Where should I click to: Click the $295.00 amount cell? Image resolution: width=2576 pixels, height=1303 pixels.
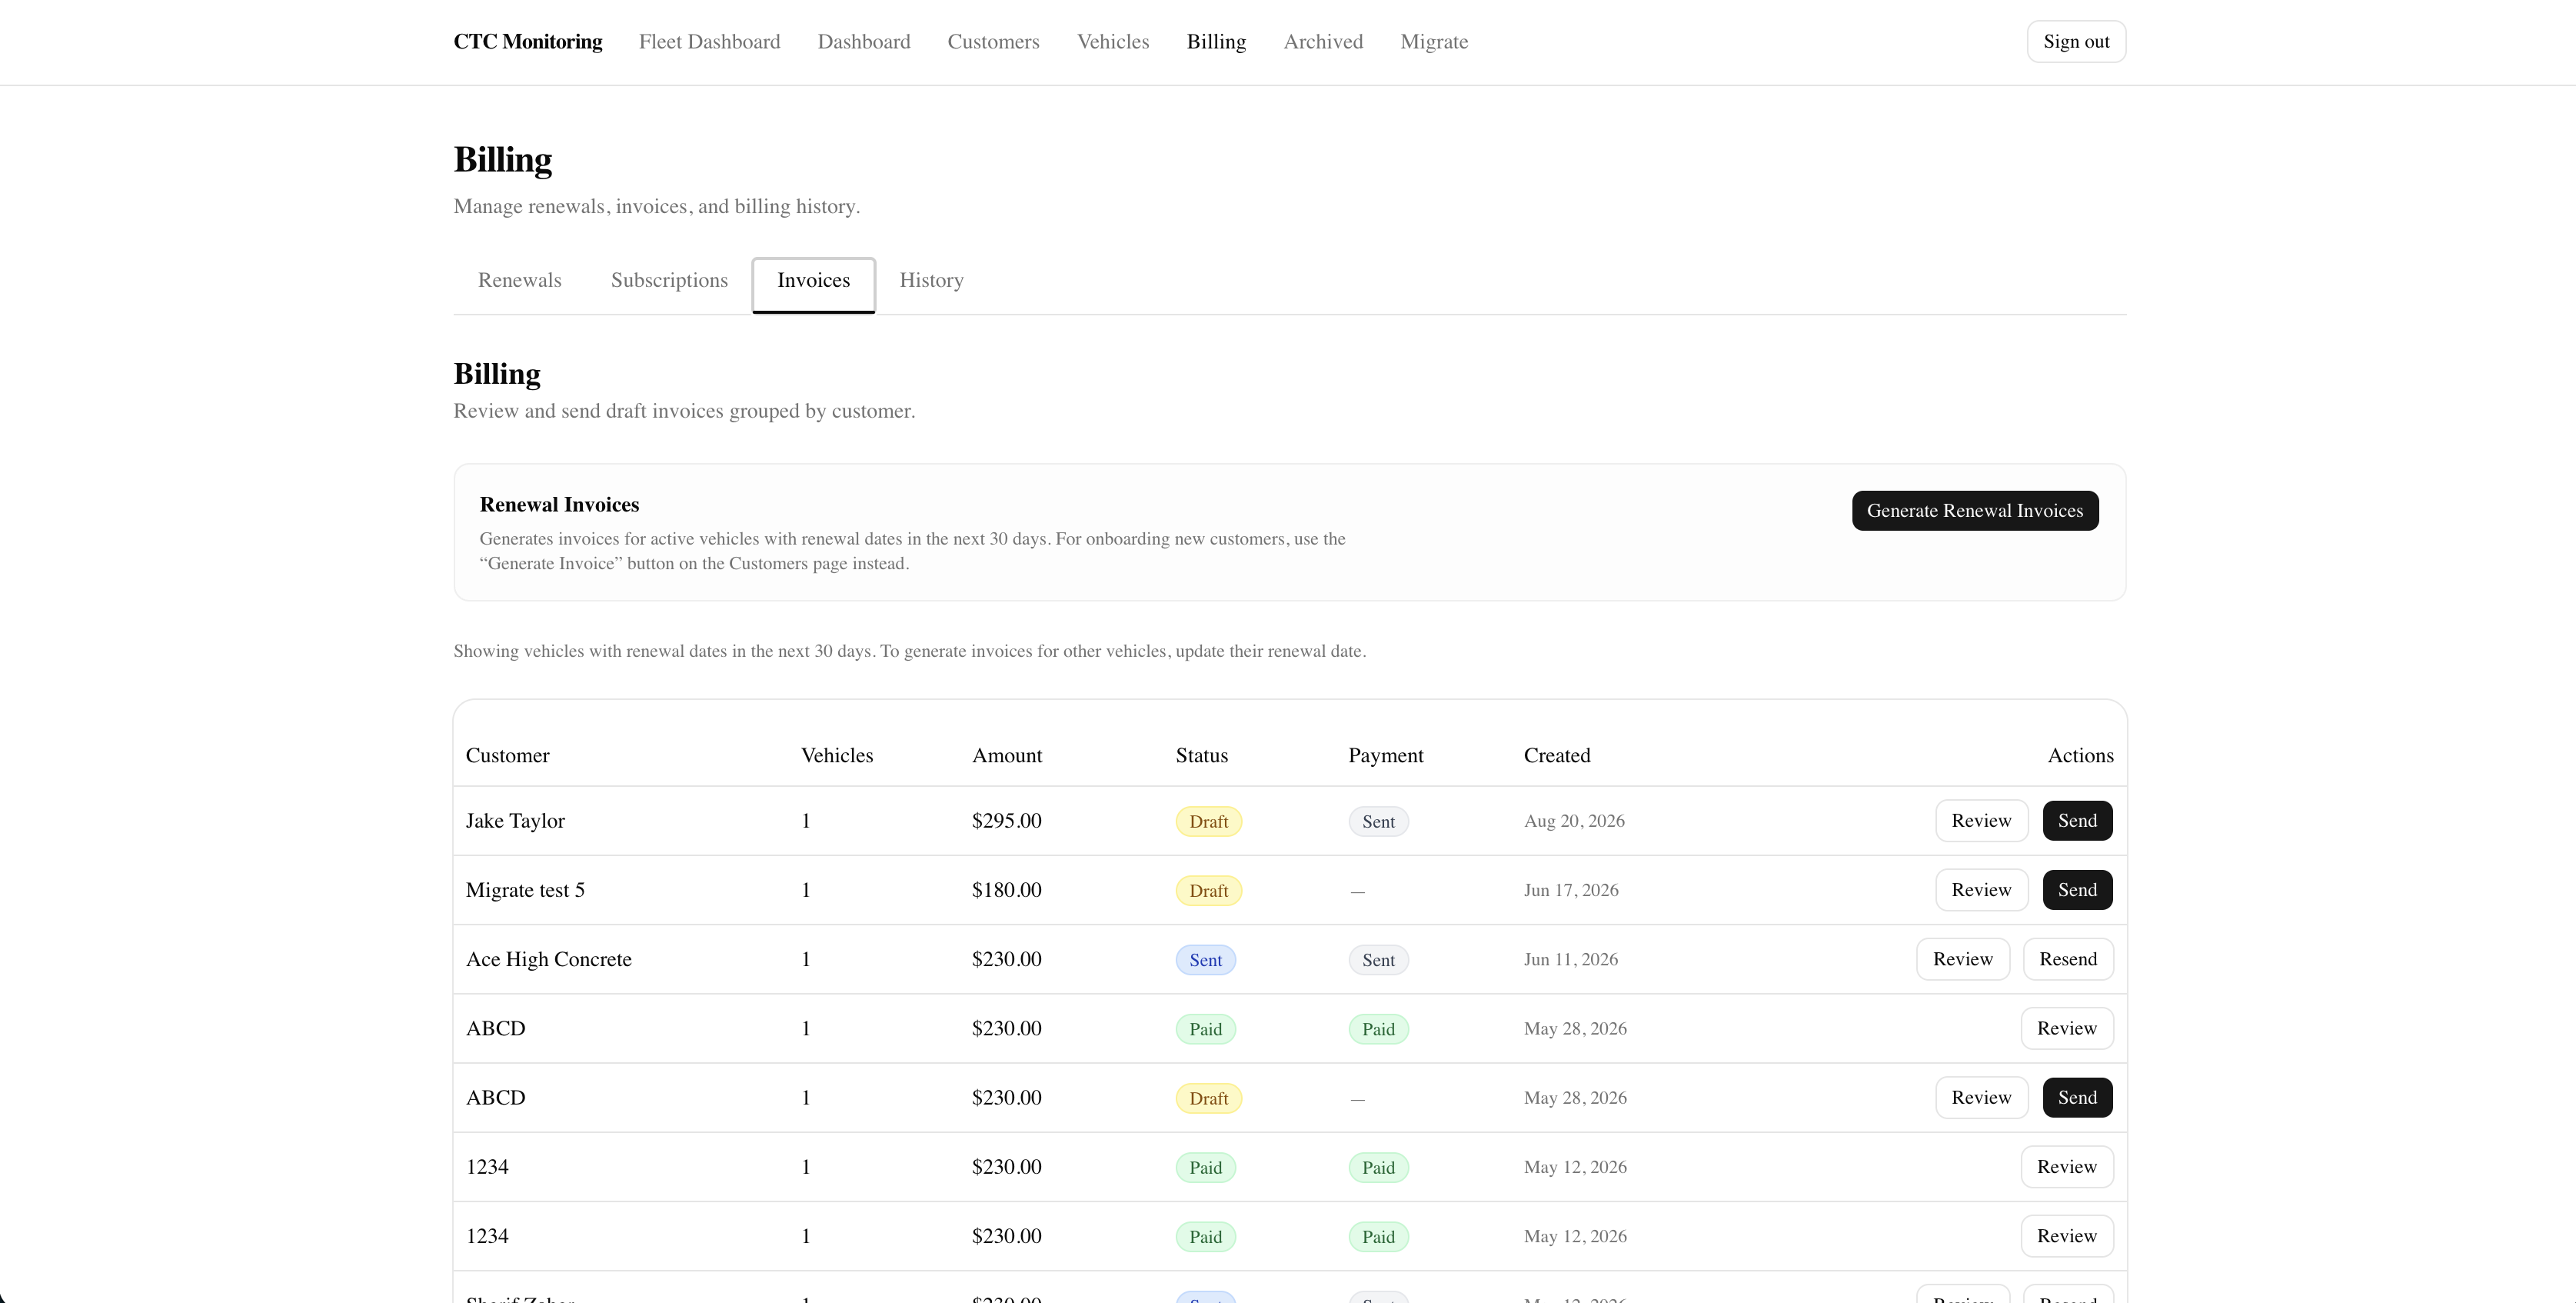1006,821
